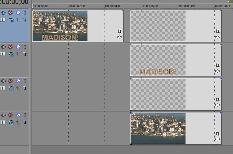The height and width of the screenshot is (154, 233).
Task: Open Track Motion for the first (blue) track
Action: pyautogui.click(x=3, y=13)
